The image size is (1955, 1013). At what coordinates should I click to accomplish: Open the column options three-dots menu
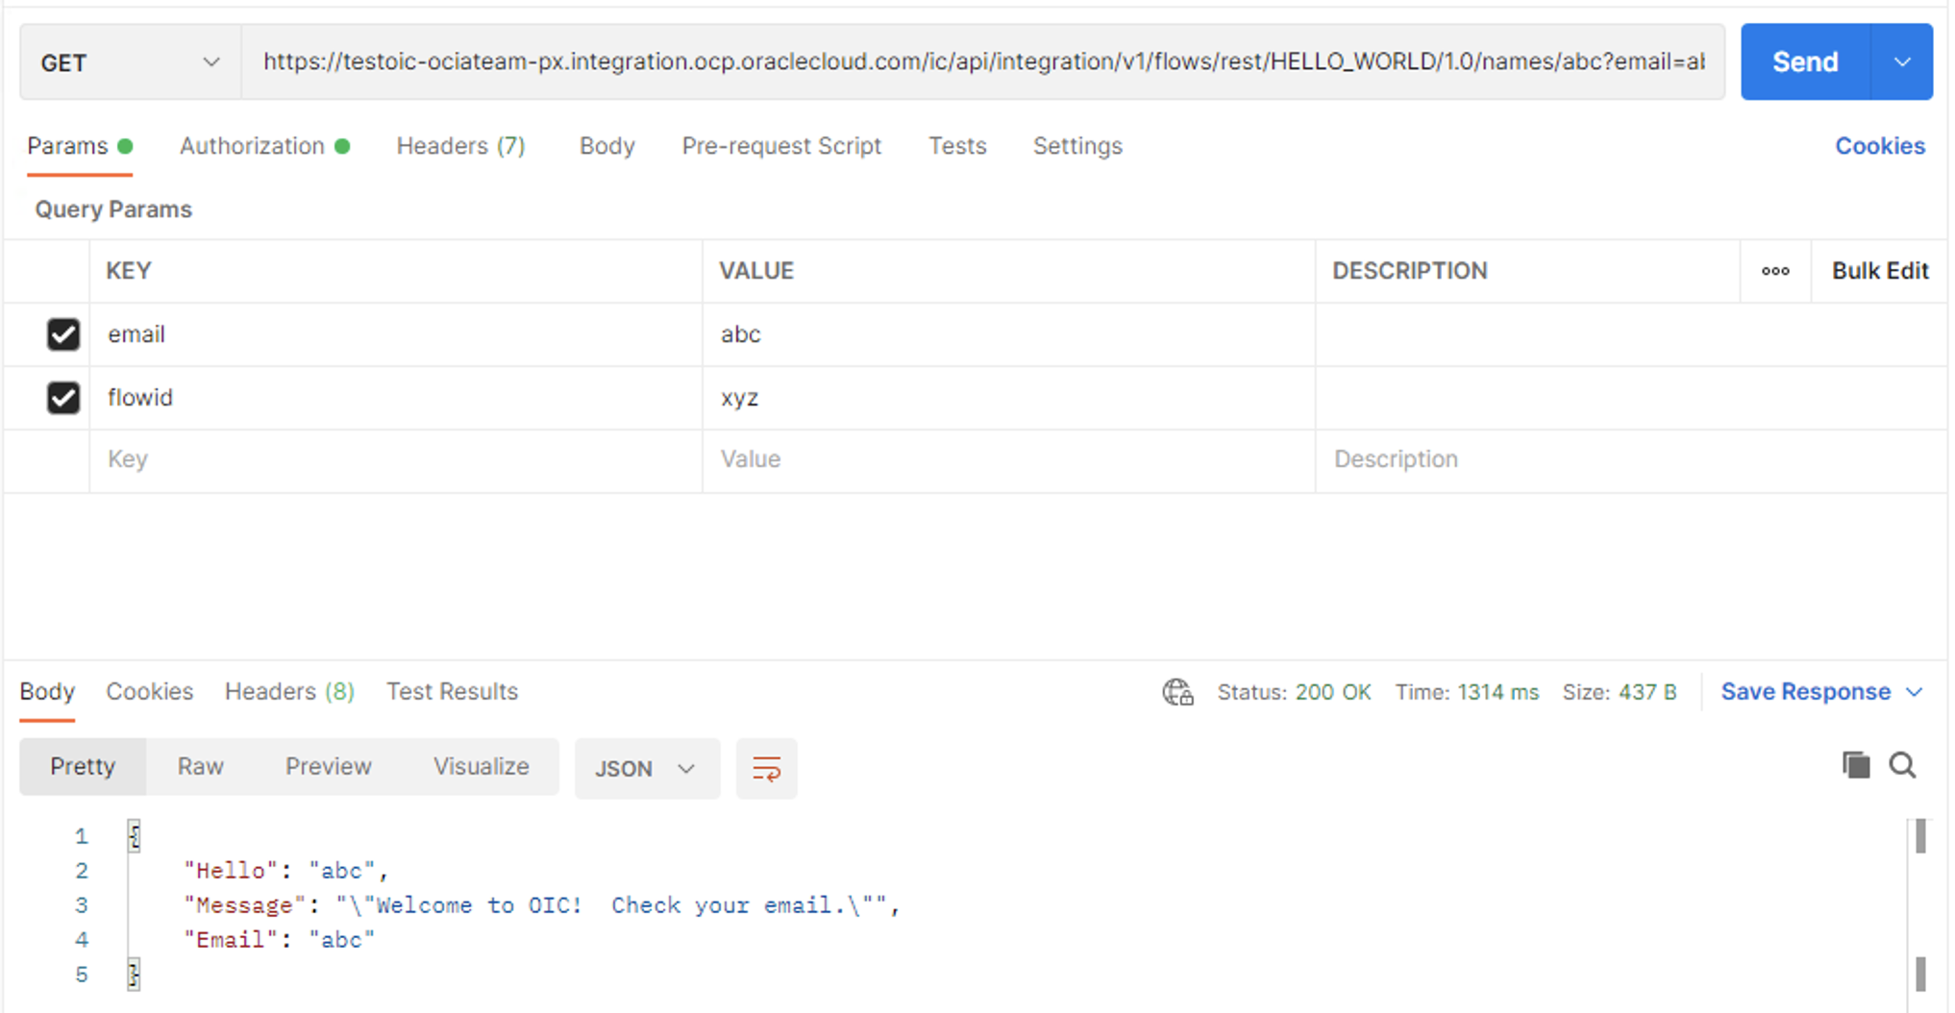pos(1774,271)
